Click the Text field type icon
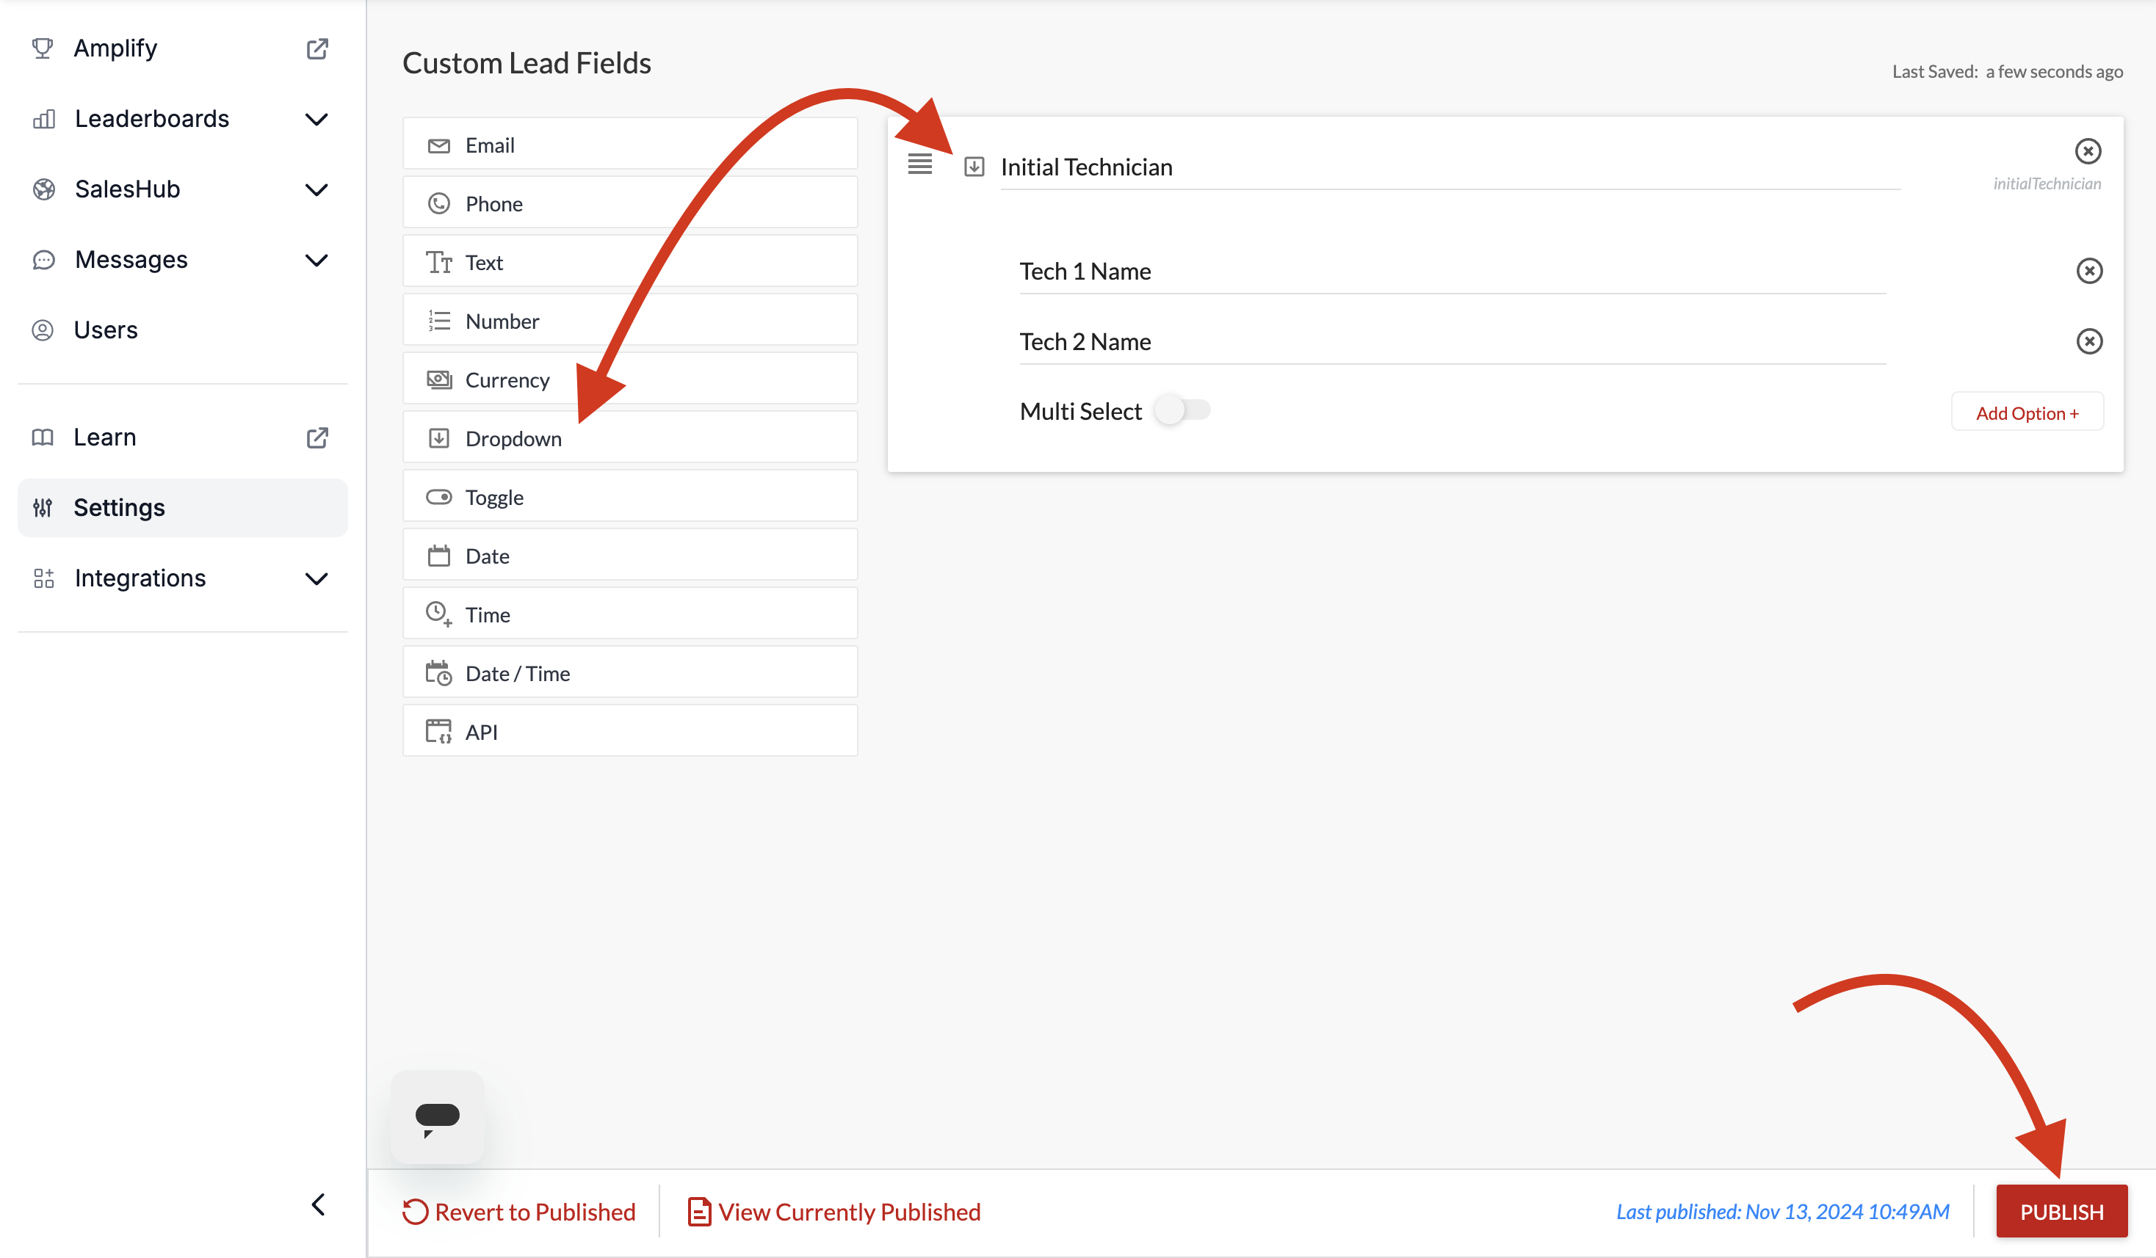Image resolution: width=2156 pixels, height=1258 pixels. 439,263
